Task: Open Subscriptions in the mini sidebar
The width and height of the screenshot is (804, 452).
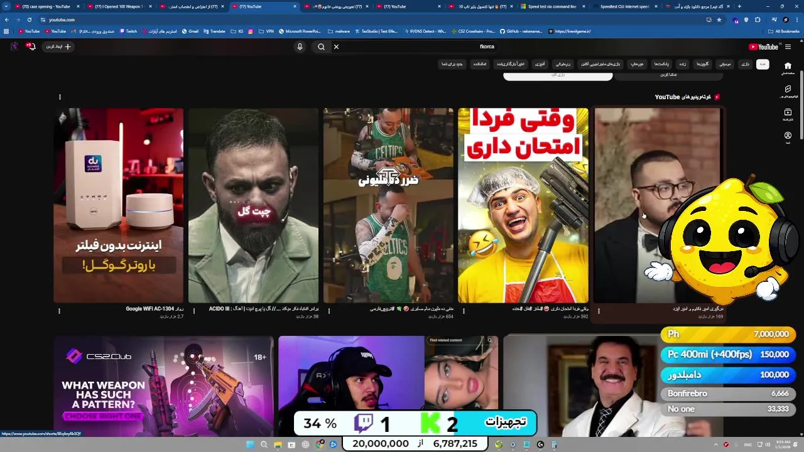Action: tap(788, 115)
